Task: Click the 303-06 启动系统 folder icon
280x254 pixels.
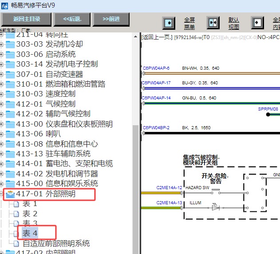Action: coord(10,54)
